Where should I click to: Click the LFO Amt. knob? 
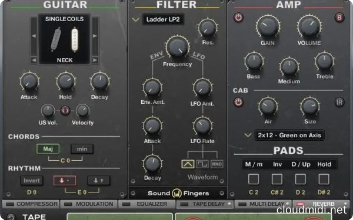pos(202,87)
